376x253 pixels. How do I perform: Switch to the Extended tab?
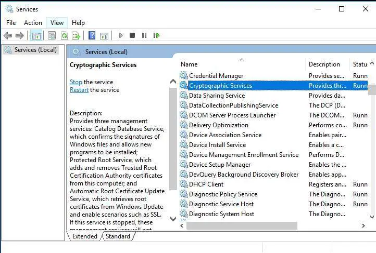click(x=84, y=236)
